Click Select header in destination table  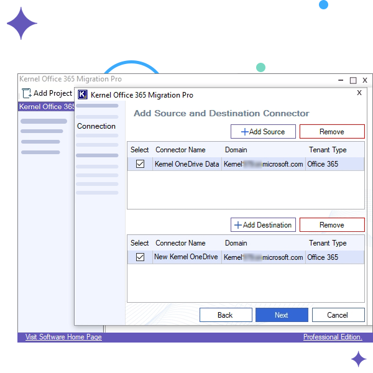coord(139,243)
